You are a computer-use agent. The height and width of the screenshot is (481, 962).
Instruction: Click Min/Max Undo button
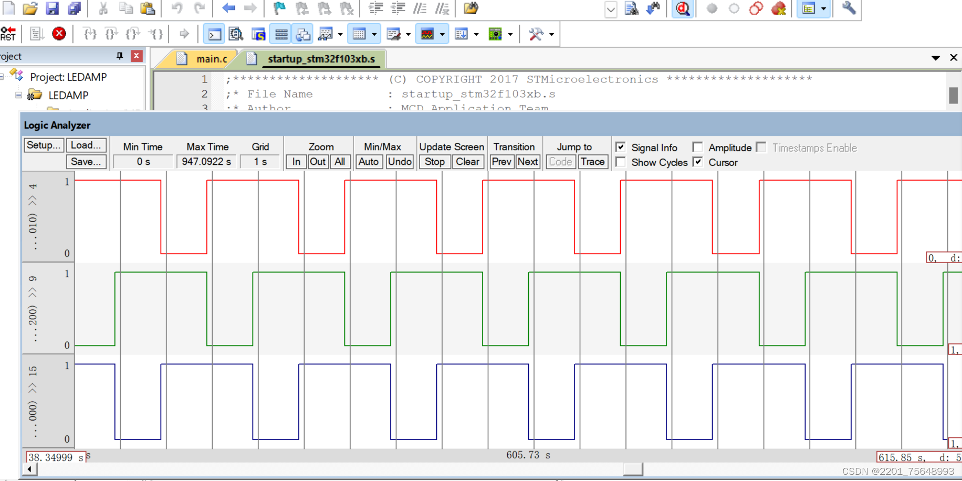pyautogui.click(x=400, y=162)
